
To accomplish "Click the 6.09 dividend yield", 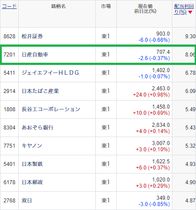I will pyautogui.click(x=190, y=91).
